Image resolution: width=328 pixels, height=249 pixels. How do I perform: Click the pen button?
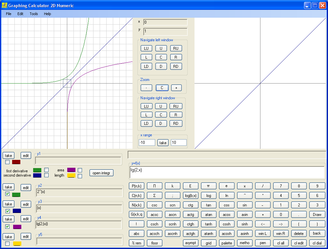click(263, 243)
